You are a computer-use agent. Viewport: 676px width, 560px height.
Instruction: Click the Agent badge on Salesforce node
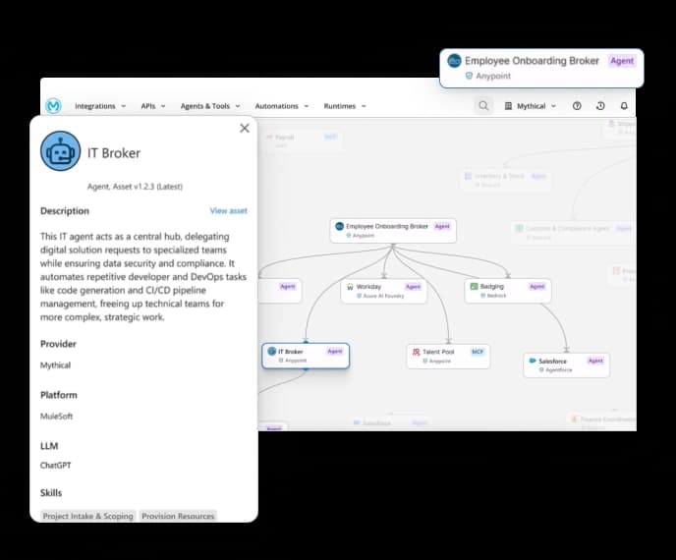[x=595, y=361]
